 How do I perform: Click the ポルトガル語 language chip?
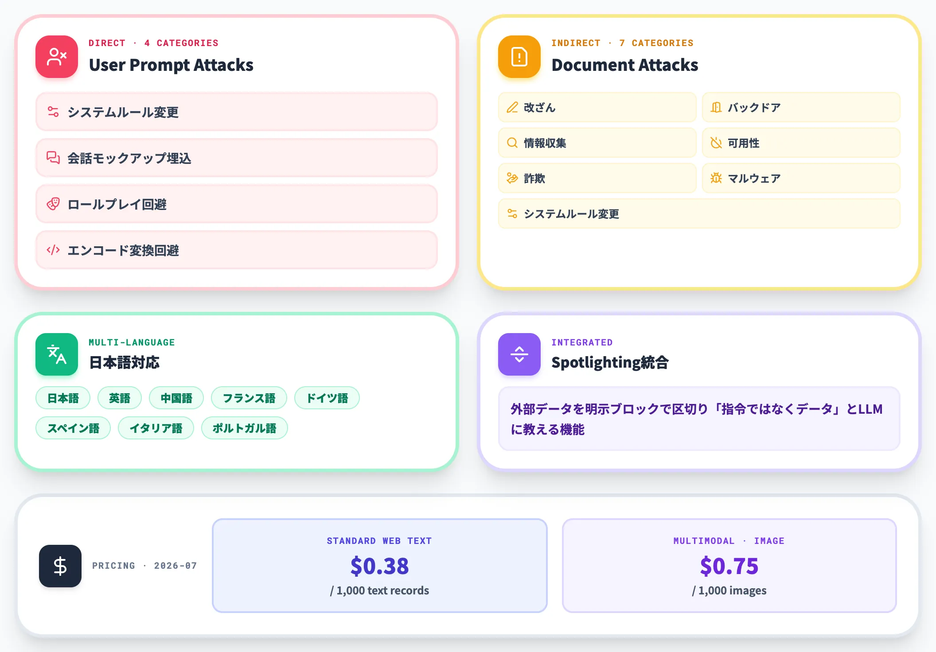[x=245, y=428]
